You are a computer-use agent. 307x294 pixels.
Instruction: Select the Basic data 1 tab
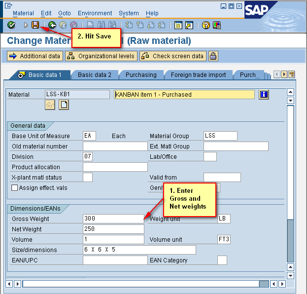click(40, 75)
